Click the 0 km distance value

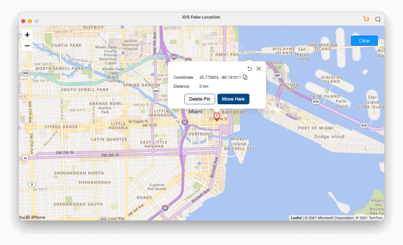tap(204, 86)
